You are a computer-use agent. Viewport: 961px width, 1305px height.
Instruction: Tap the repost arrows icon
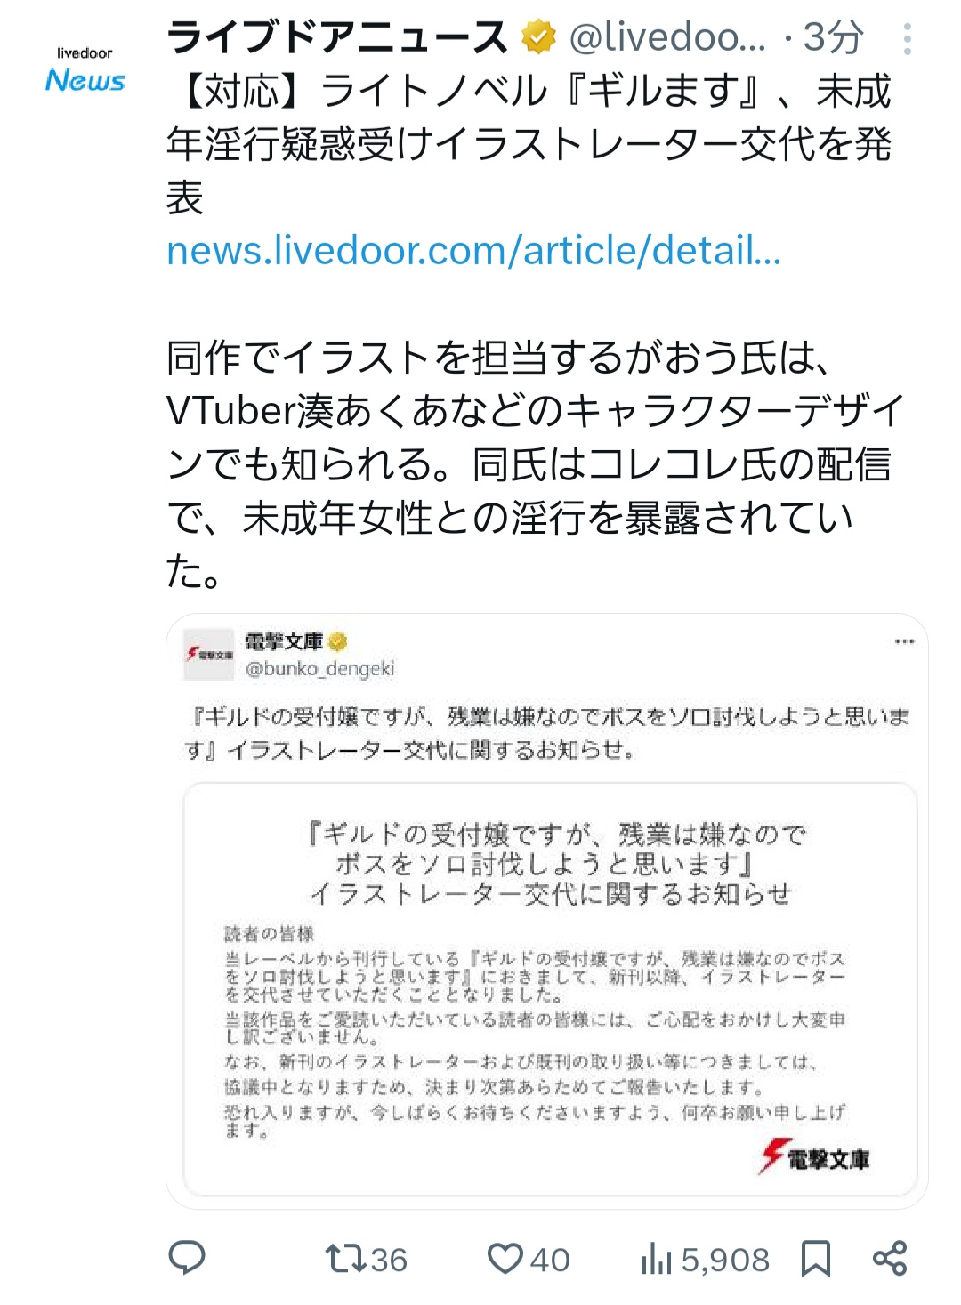(345, 1259)
